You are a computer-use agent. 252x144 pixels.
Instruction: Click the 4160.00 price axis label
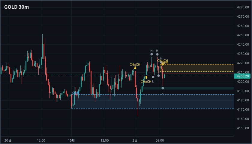pos(243,119)
